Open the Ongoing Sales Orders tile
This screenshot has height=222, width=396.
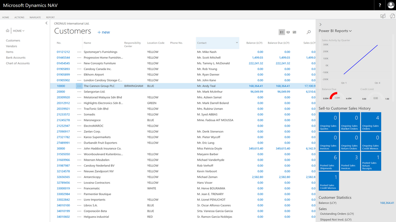[371, 122]
